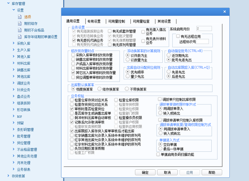The width and height of the screenshot is (249, 181).
Task: Open 库存年结期初单据设置 item
Action: (x=41, y=37)
